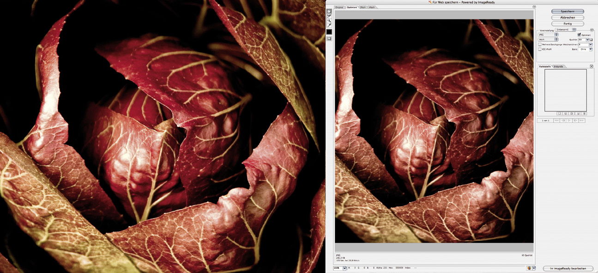Go to first animation frame

point(556,121)
